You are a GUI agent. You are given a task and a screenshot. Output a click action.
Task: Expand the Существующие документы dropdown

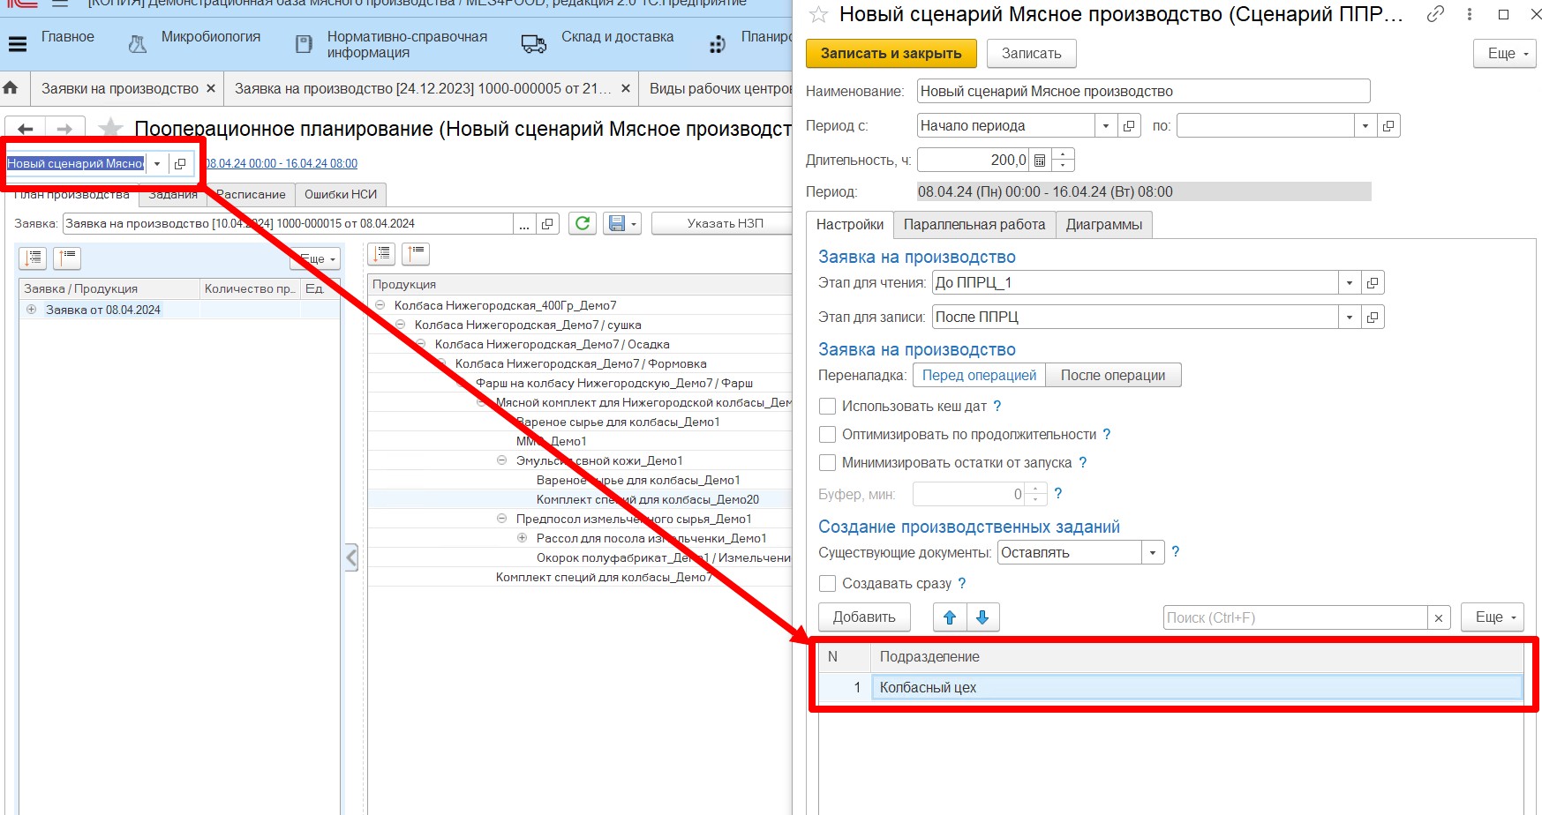(1152, 553)
